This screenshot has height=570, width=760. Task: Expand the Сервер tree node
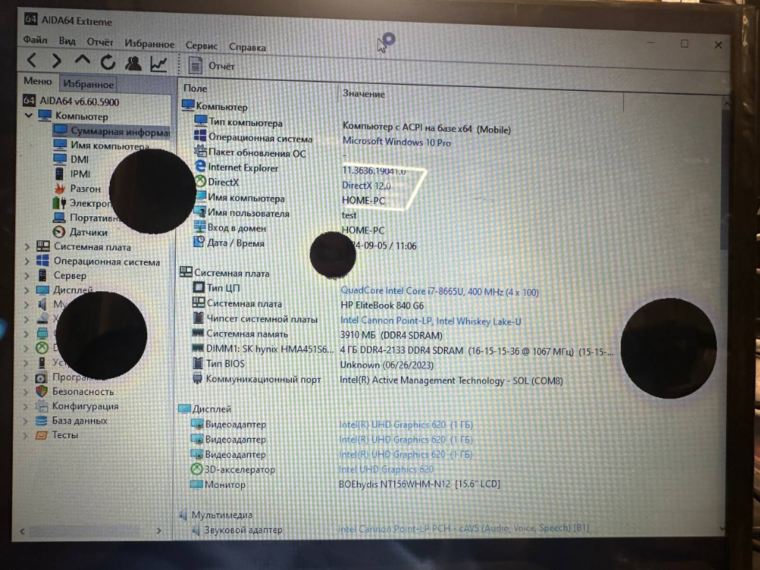[26, 275]
